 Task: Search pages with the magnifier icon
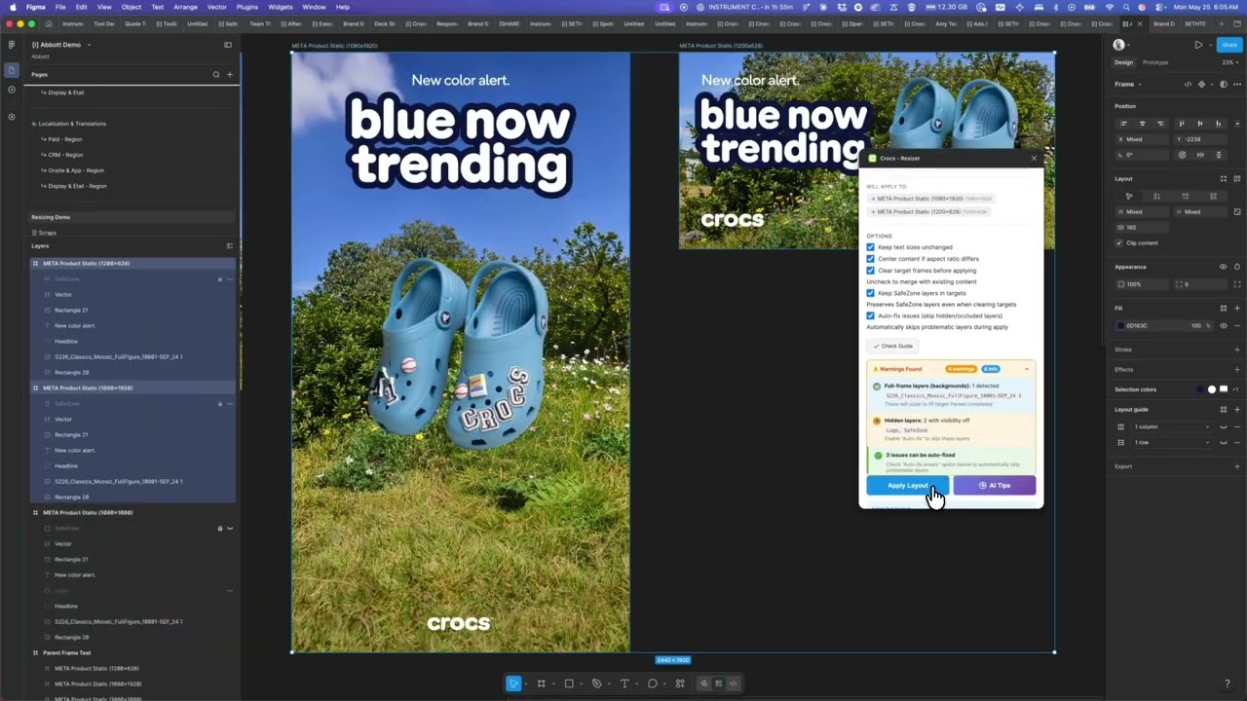(x=216, y=74)
